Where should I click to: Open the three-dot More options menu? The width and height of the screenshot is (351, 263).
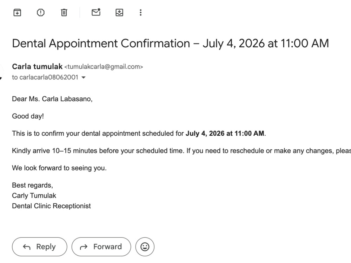click(141, 13)
